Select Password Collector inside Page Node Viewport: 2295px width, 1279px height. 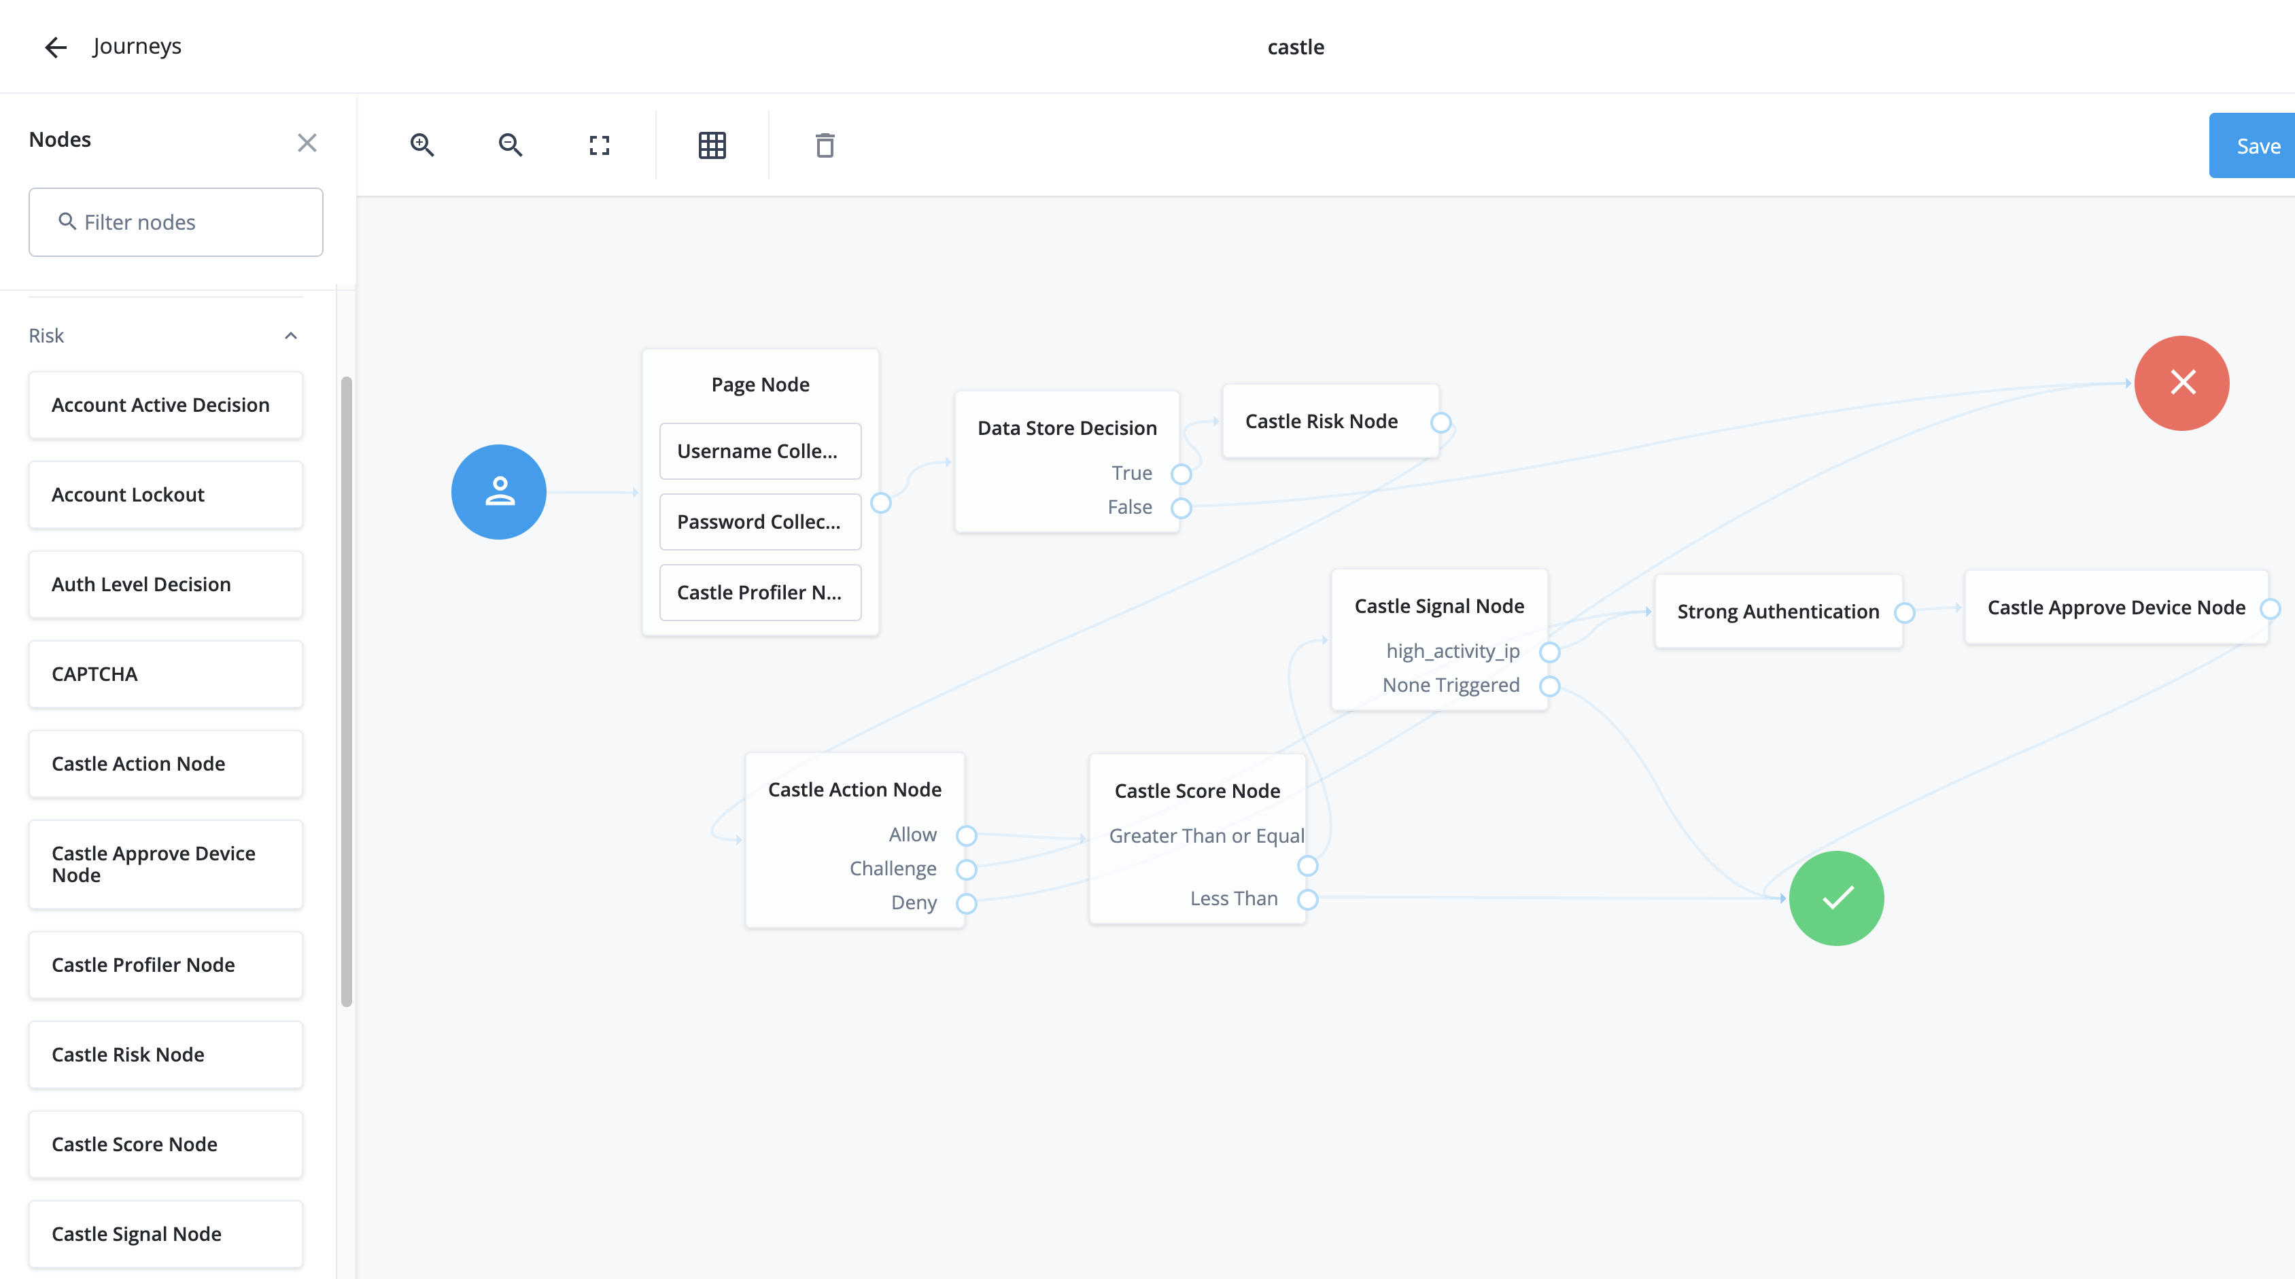click(x=760, y=522)
